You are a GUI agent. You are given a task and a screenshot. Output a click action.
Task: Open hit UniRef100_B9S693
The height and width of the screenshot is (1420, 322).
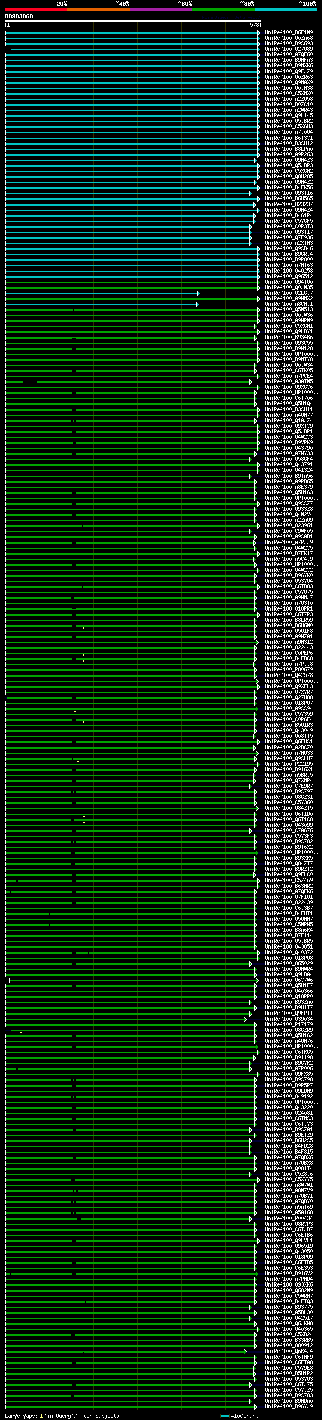289,43
